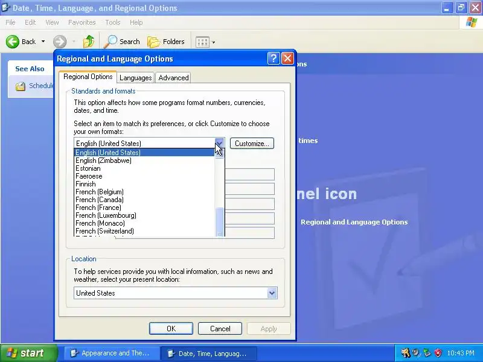483x362 pixels.
Task: Click the format list scroll up arrow
Action: pyautogui.click(x=220, y=153)
